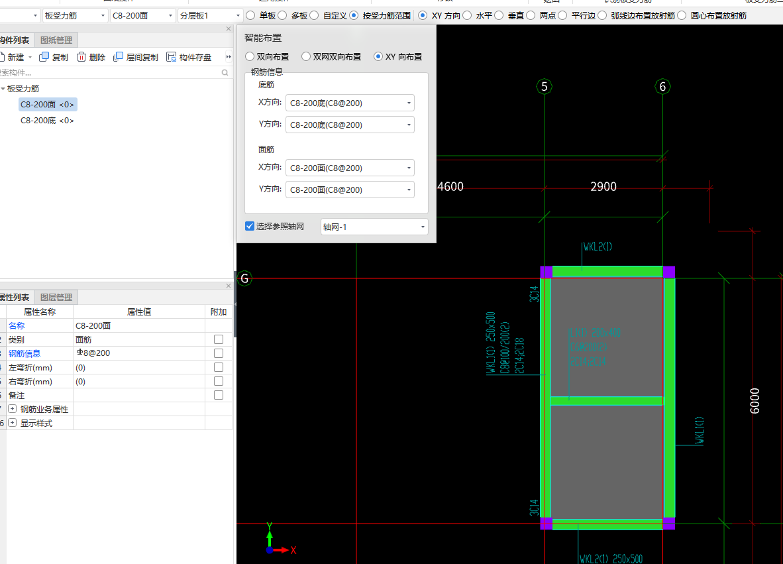Open 面筋 X方向 rebar dropdown
The height and width of the screenshot is (564, 783).
coord(350,168)
